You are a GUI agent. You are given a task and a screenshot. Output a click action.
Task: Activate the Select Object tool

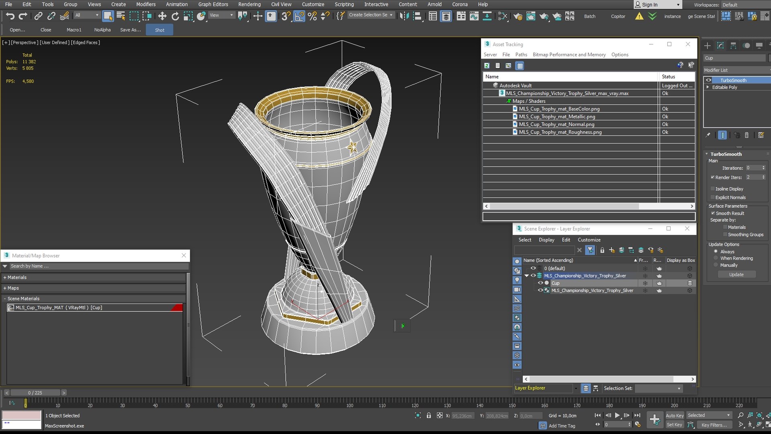point(108,16)
